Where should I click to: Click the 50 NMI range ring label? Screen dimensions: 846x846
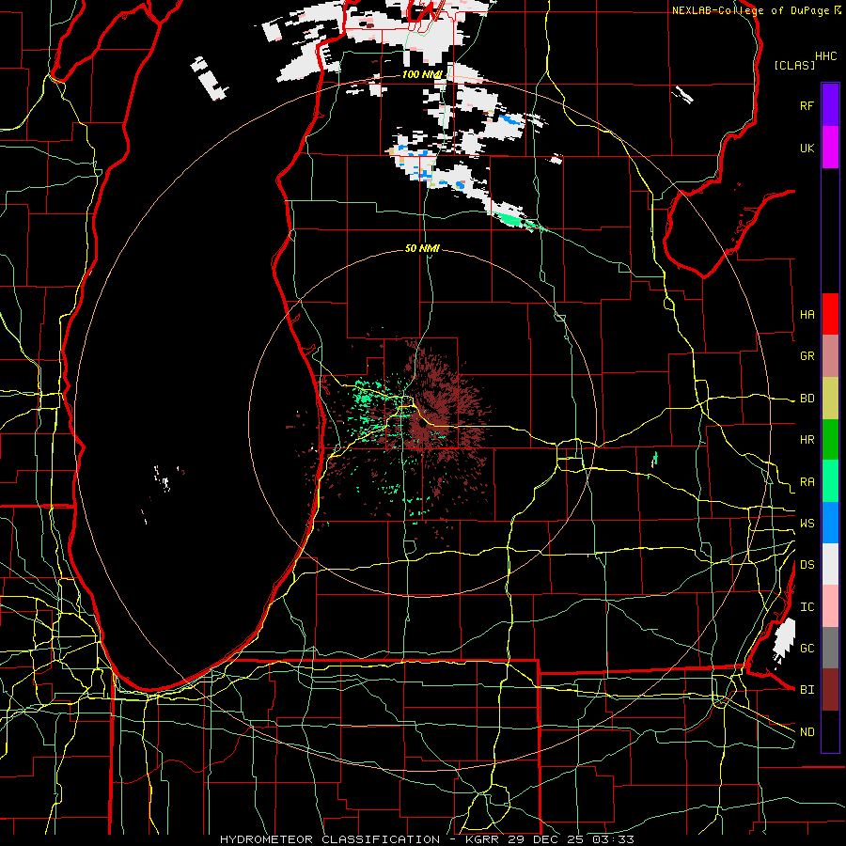click(x=422, y=248)
